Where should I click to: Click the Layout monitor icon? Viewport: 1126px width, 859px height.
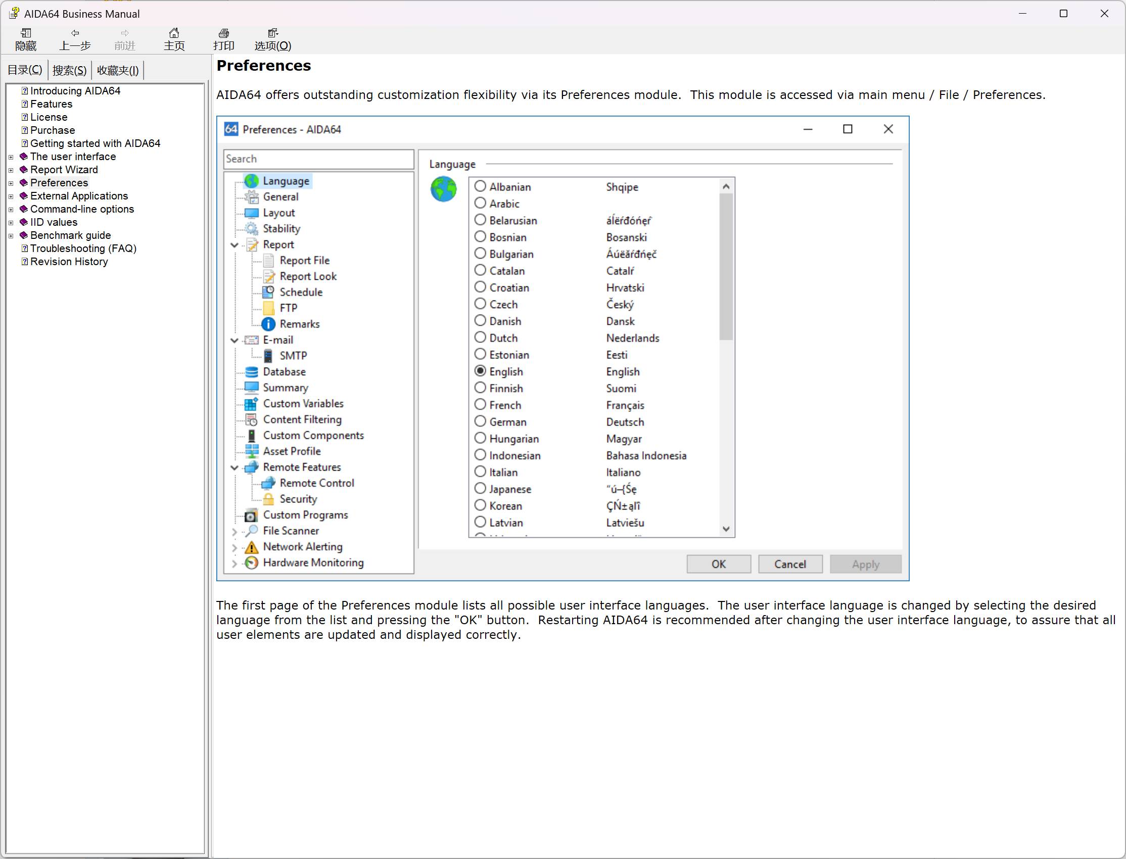[251, 213]
